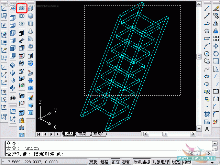This screenshot has width=220, height=165.
Task: Switch to 模型 tab
Action: [x=69, y=134]
